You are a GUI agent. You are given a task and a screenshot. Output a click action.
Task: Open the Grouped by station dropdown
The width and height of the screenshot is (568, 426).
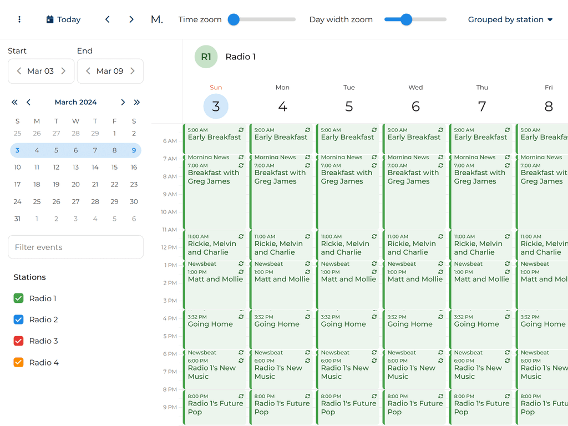coord(510,19)
